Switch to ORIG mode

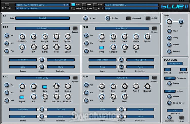pyautogui.click(x=73, y=8)
